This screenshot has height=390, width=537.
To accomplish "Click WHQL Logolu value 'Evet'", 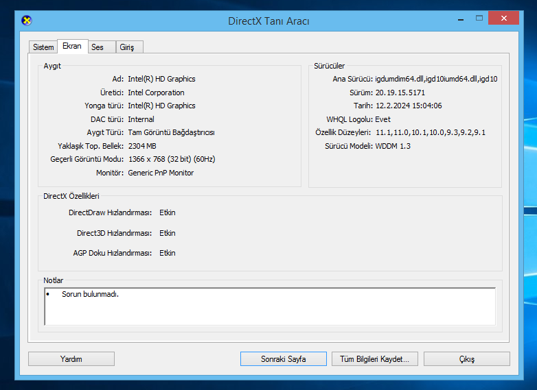I will pos(383,119).
